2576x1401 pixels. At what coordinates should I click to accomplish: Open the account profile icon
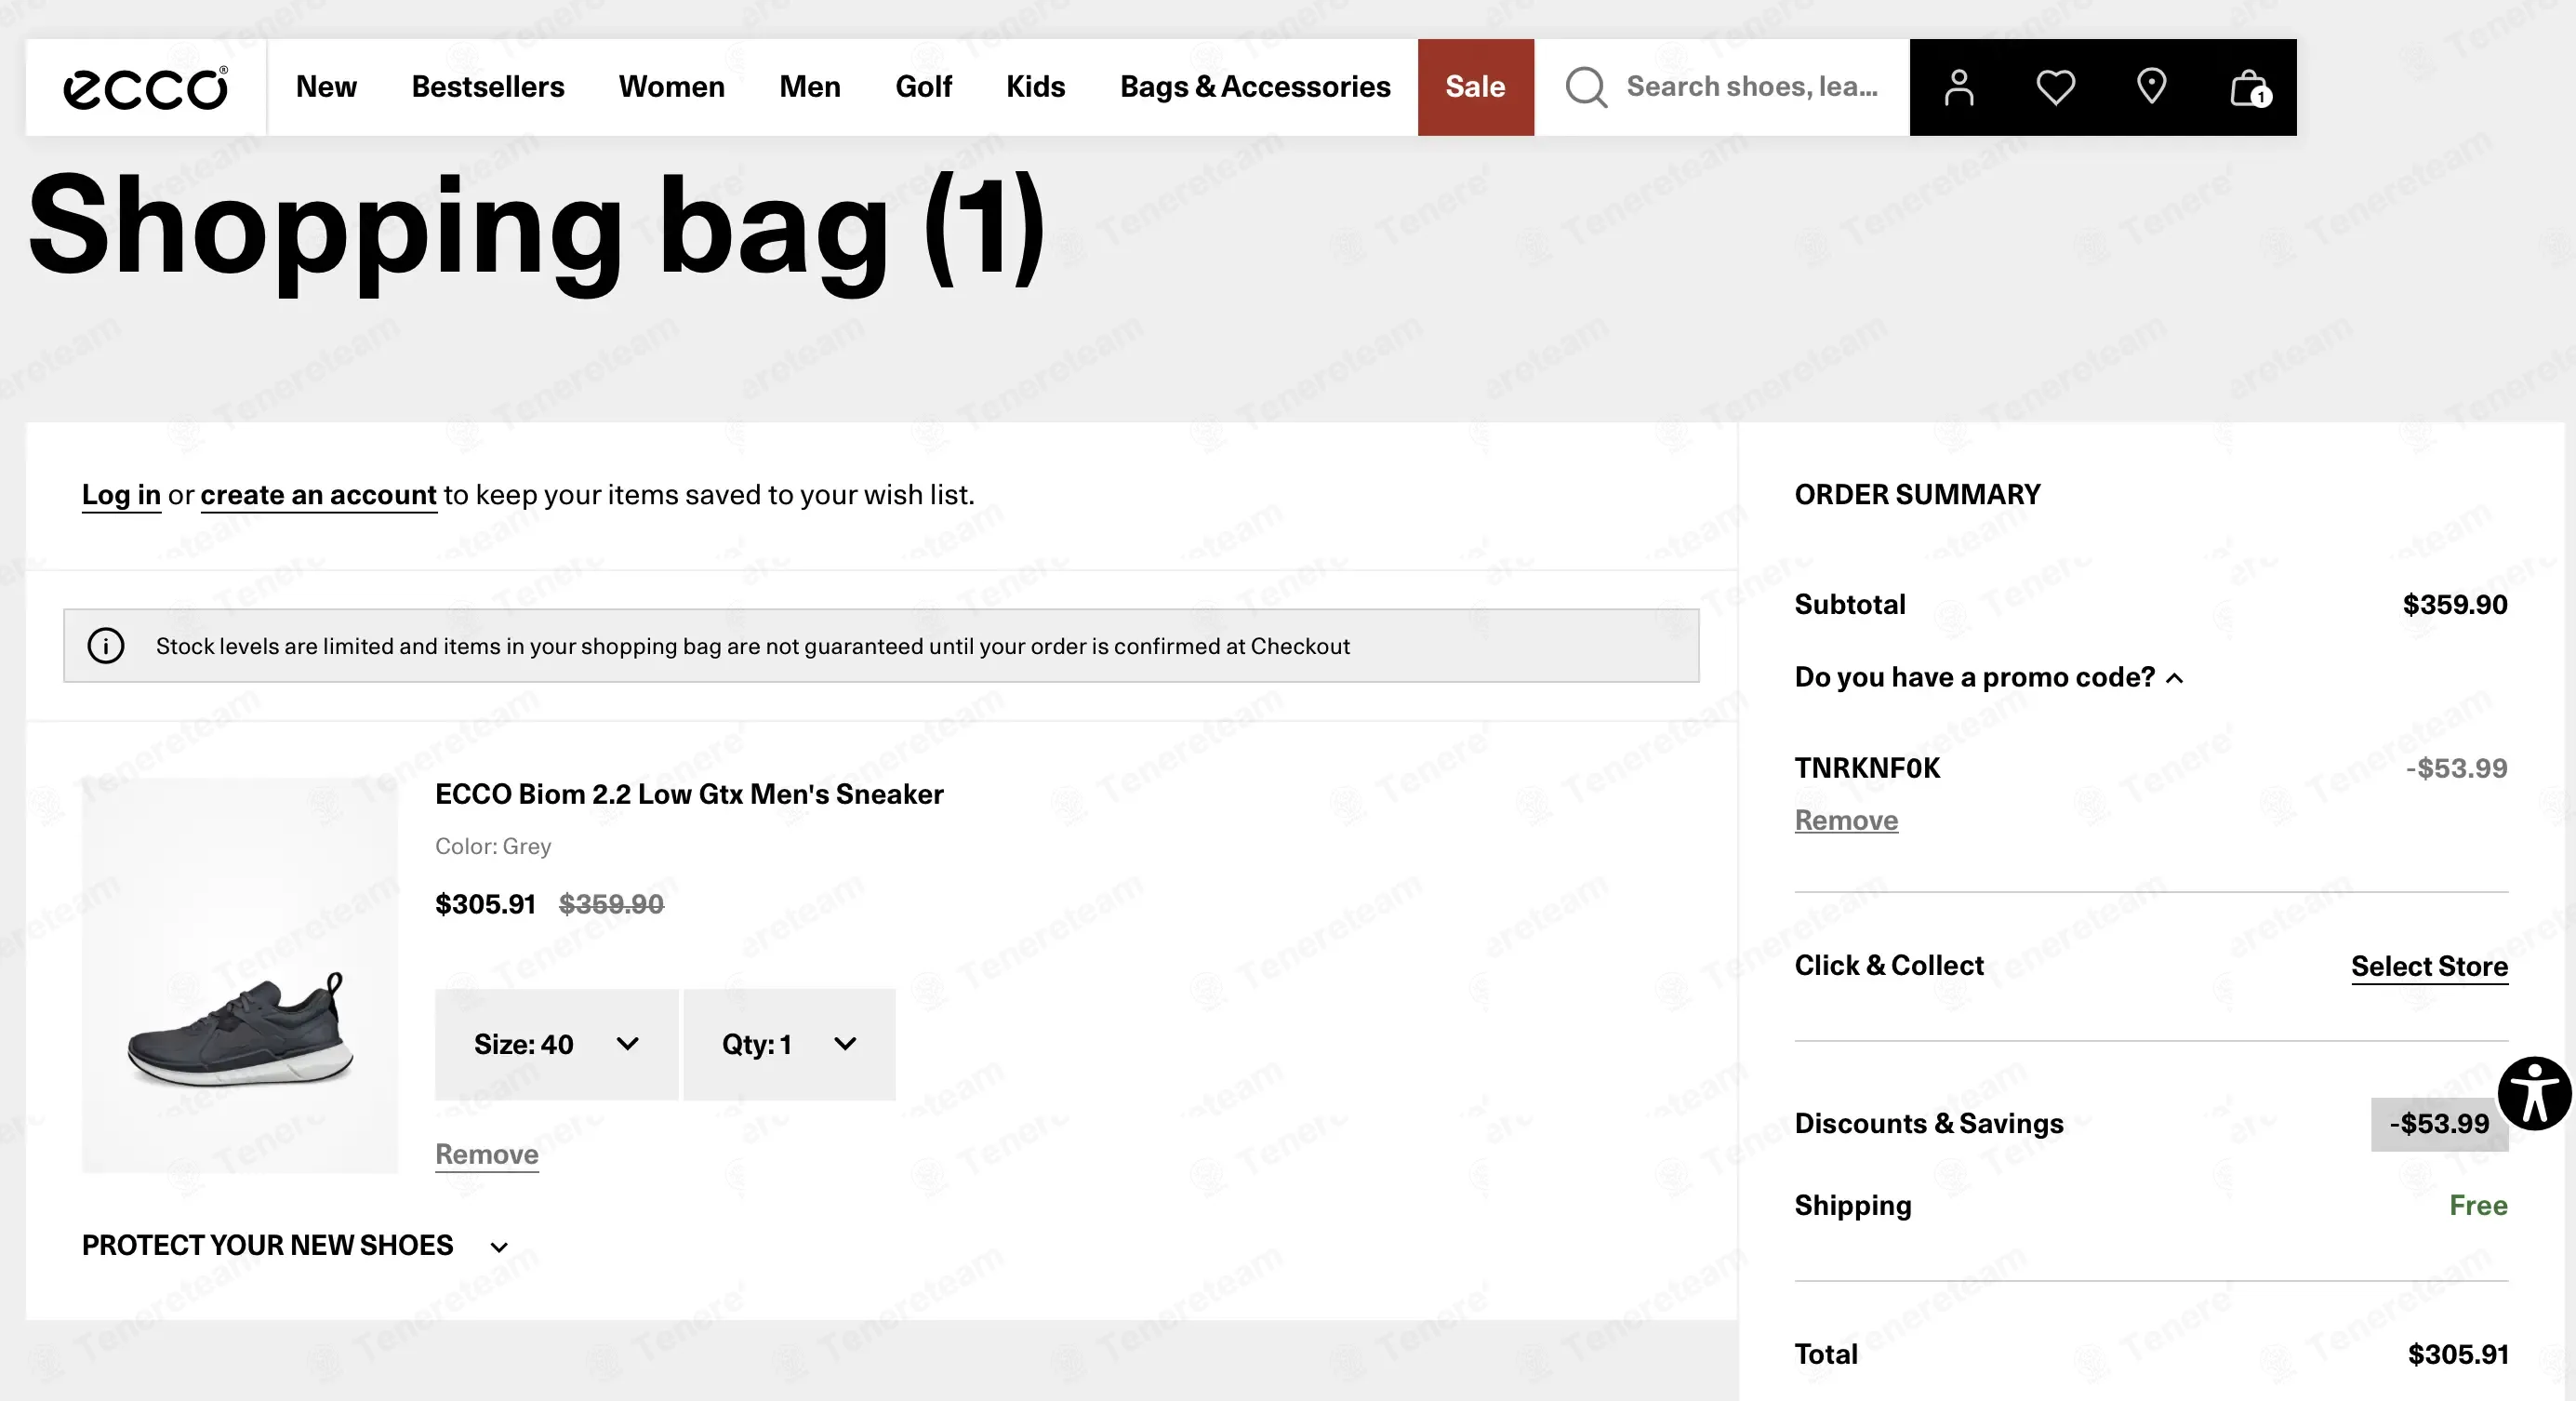pyautogui.click(x=1958, y=87)
